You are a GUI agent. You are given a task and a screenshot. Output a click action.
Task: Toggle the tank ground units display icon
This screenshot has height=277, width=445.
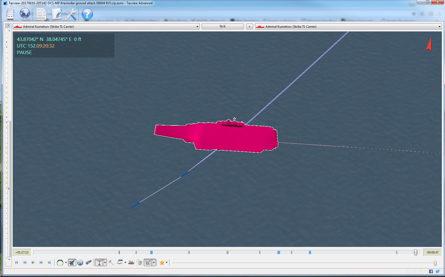click(x=131, y=262)
